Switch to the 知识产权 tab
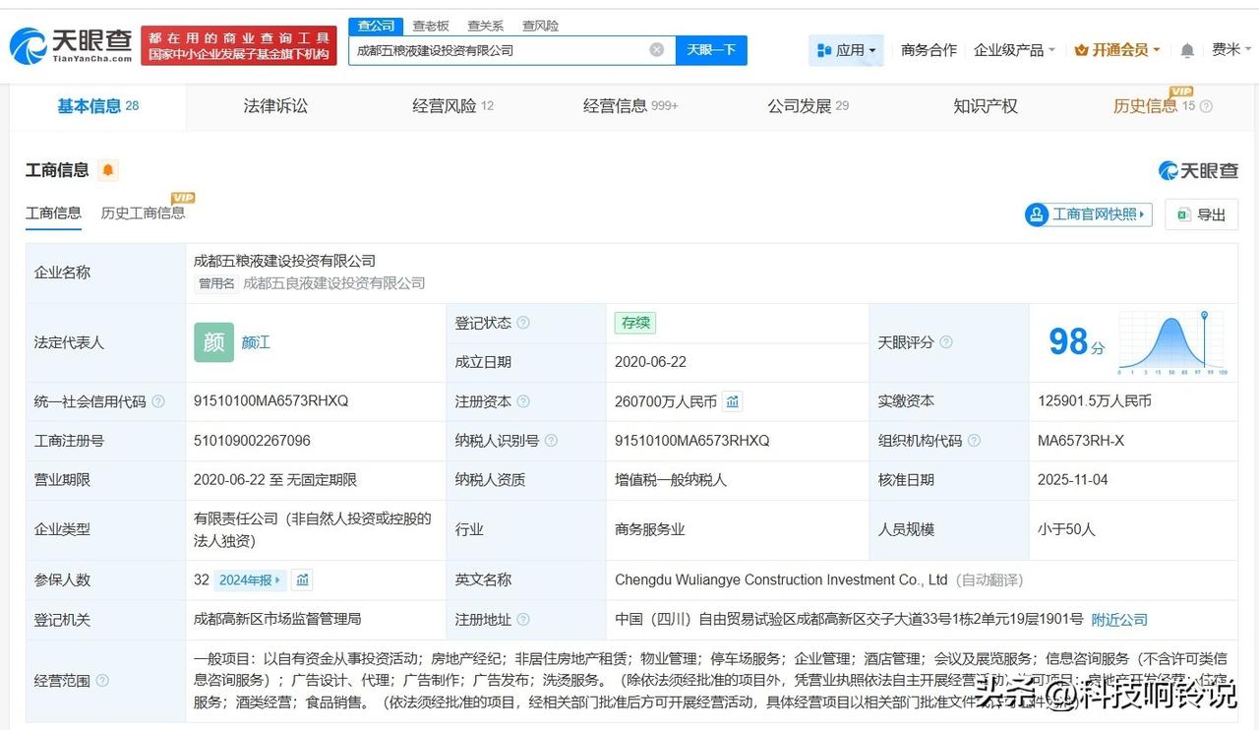Viewport: 1259px width, 730px height. (x=986, y=106)
